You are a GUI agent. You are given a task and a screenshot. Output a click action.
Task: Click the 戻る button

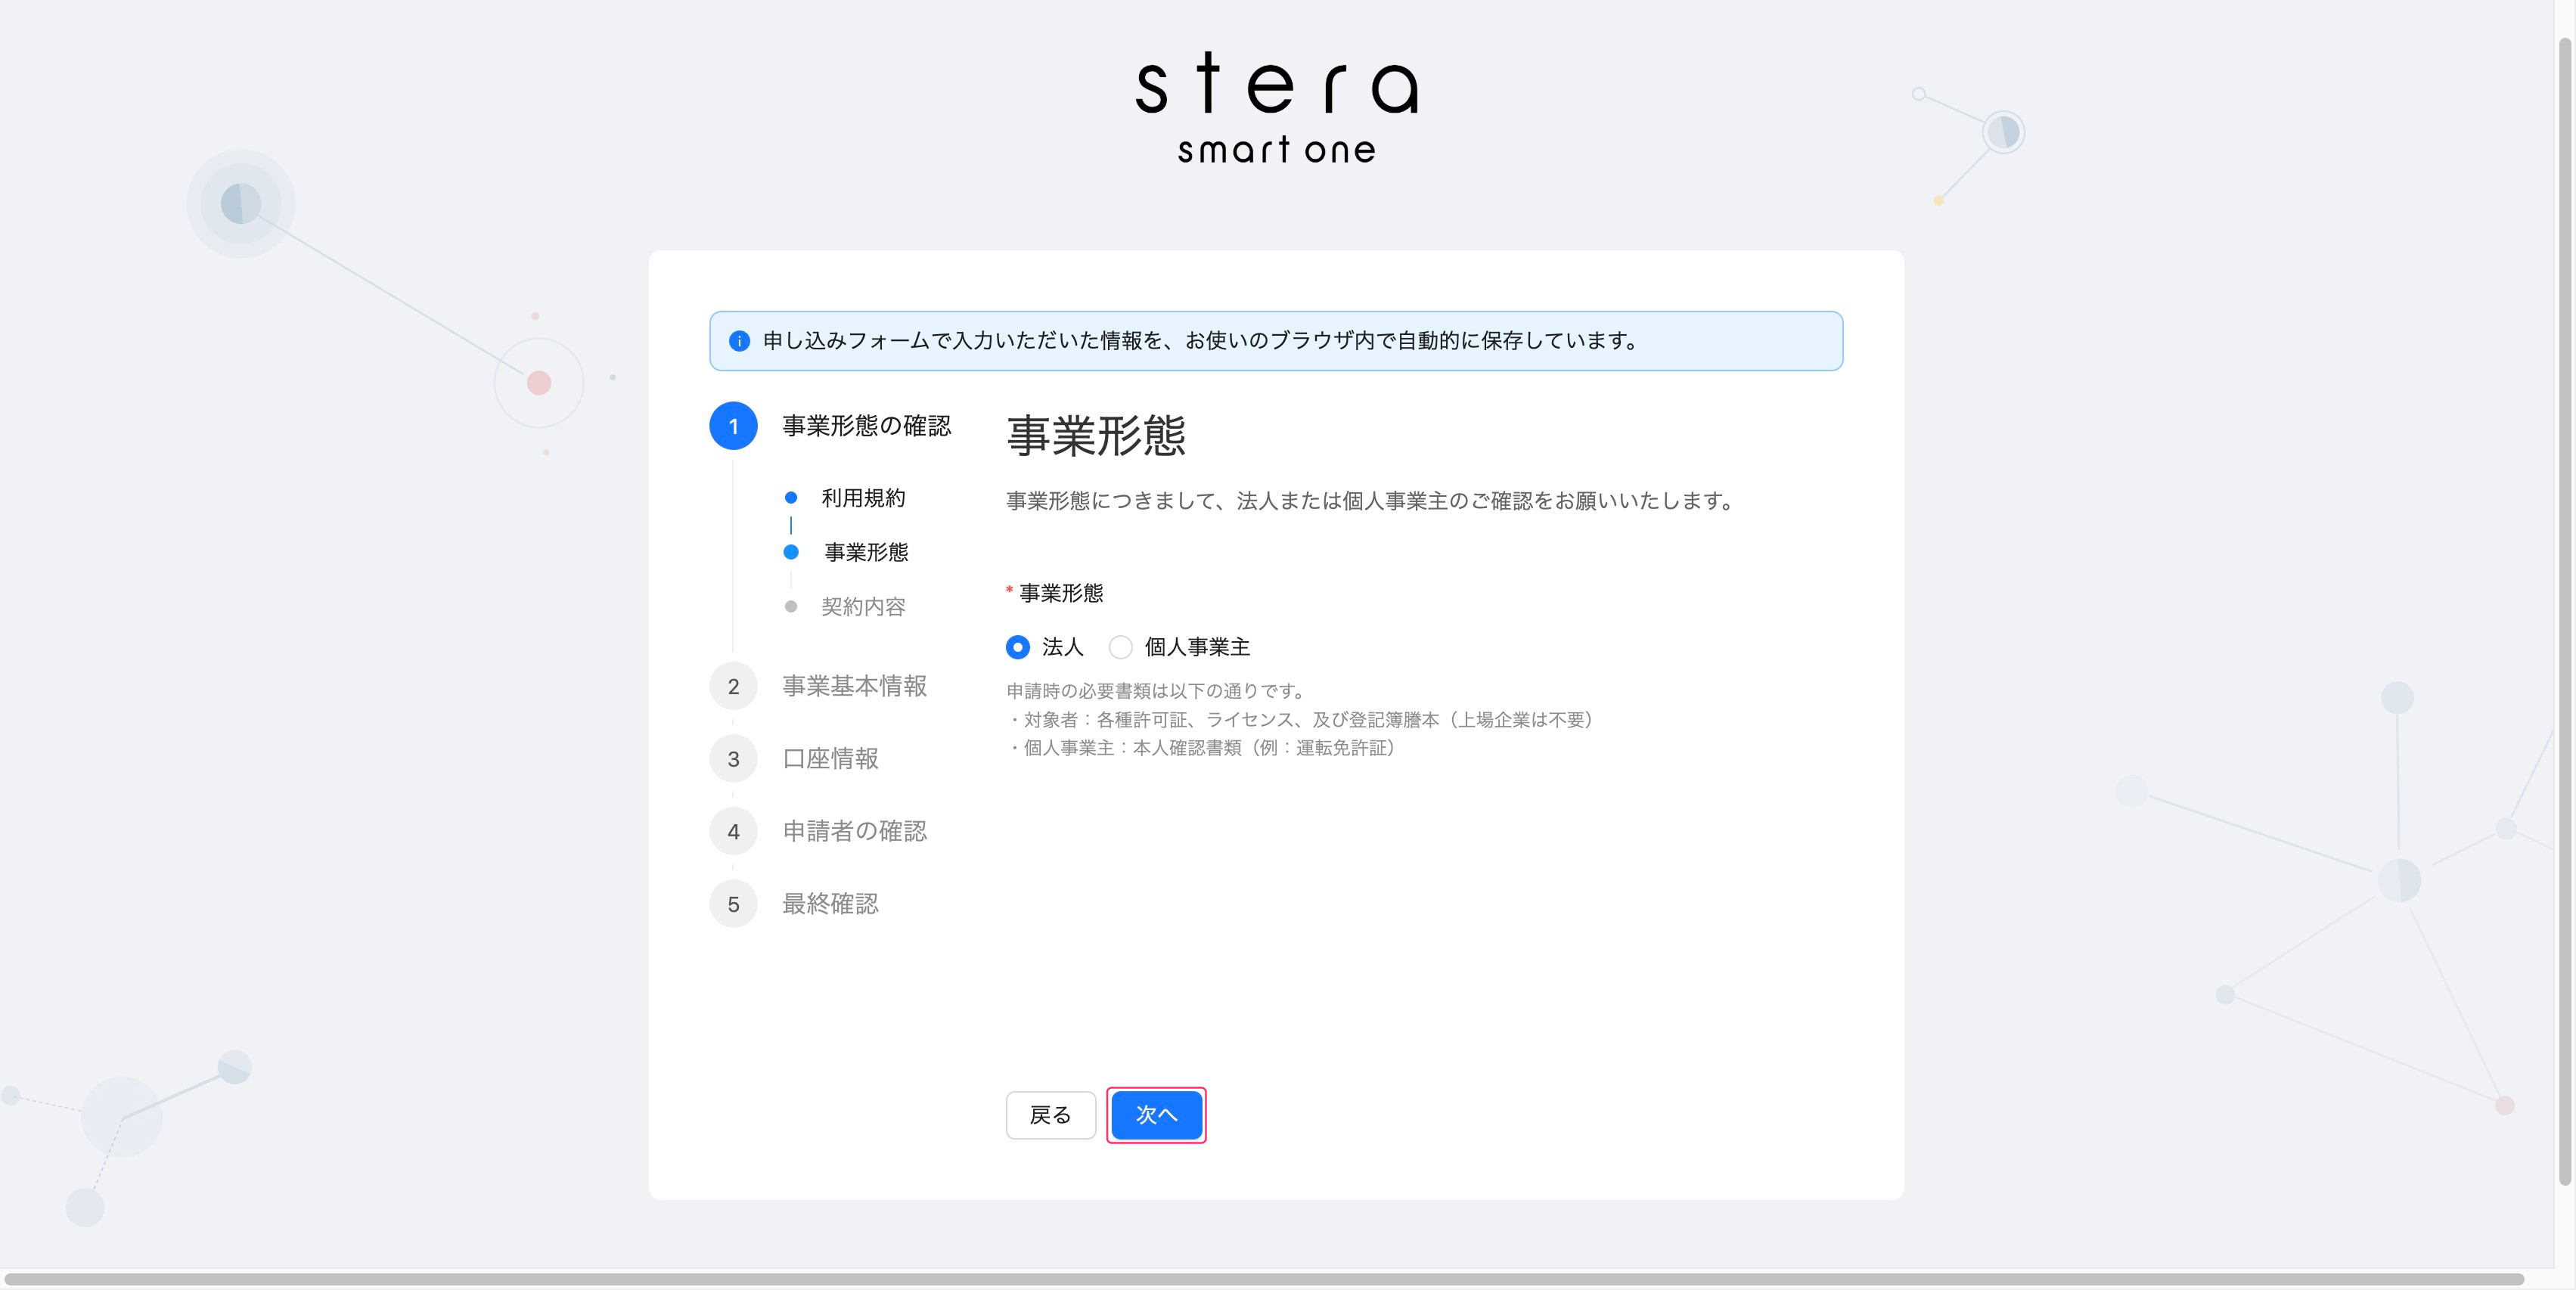coord(1050,1114)
